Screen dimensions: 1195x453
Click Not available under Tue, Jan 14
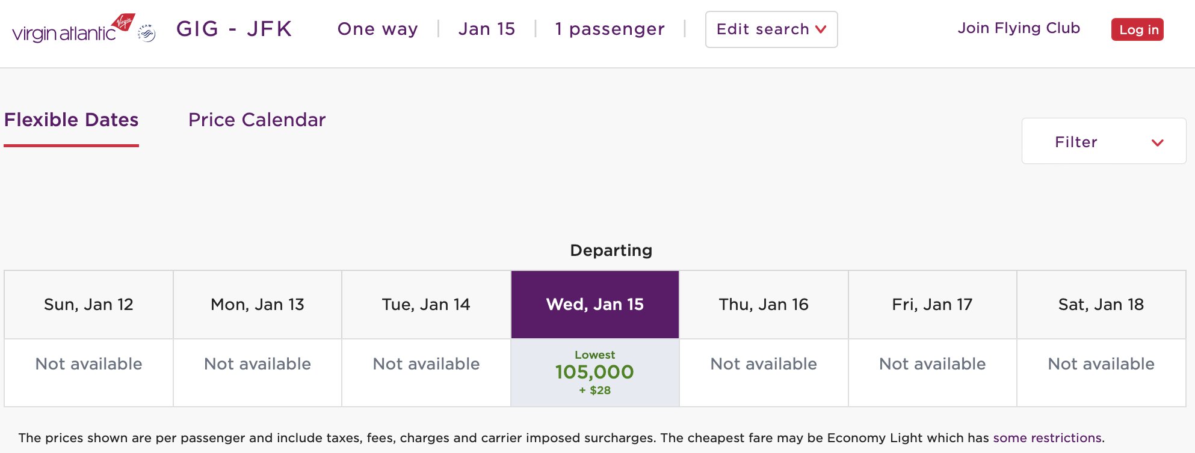[426, 364]
